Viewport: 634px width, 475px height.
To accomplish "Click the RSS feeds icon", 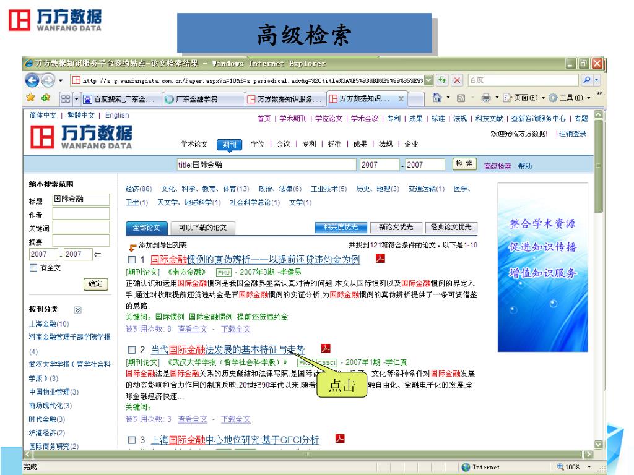I will [x=461, y=98].
